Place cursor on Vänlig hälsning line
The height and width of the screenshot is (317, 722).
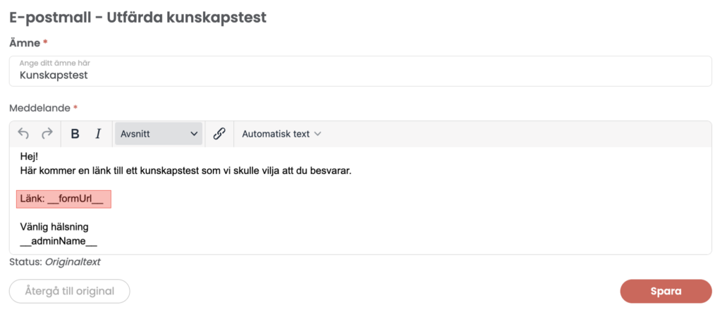coord(54,228)
